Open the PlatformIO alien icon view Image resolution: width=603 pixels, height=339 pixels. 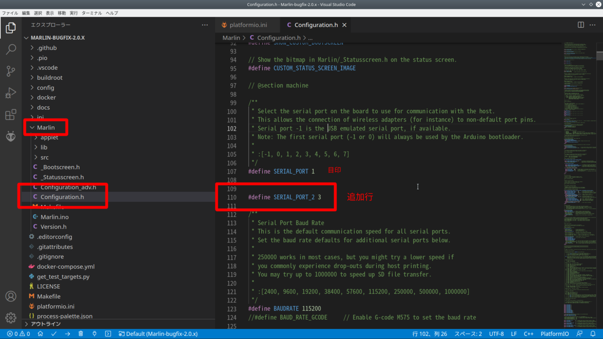(x=11, y=136)
